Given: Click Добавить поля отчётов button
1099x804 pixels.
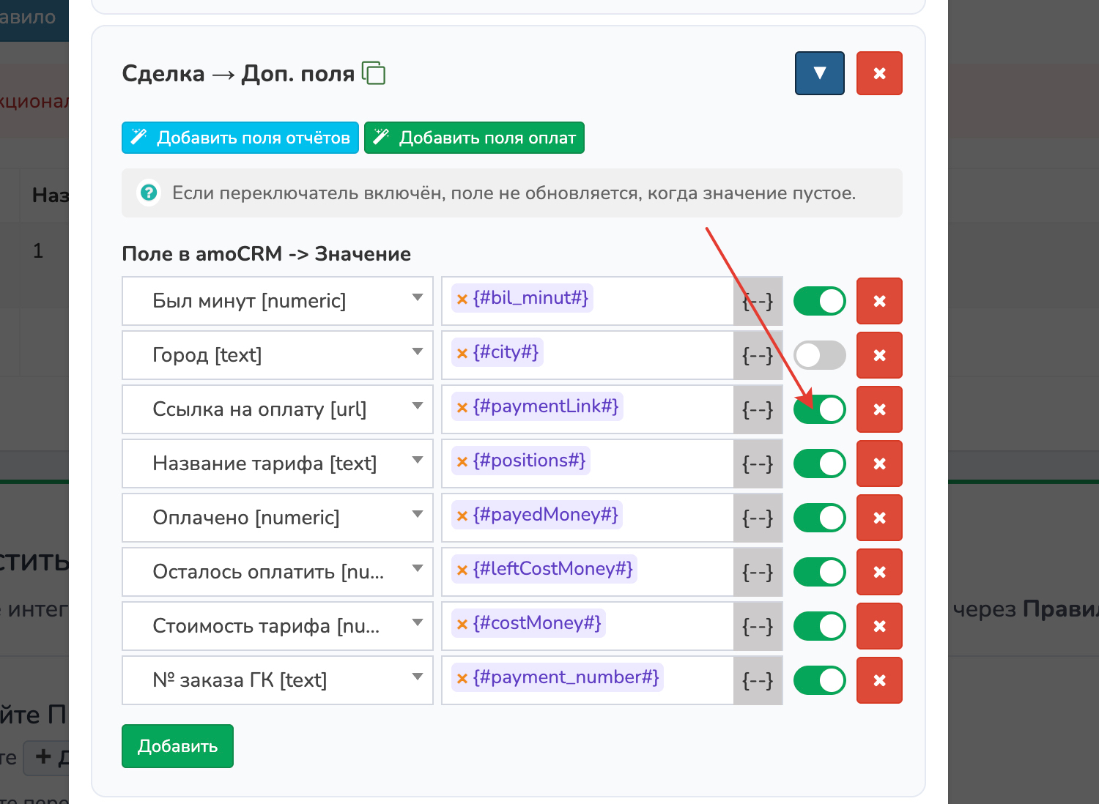Looking at the screenshot, I should (x=240, y=138).
